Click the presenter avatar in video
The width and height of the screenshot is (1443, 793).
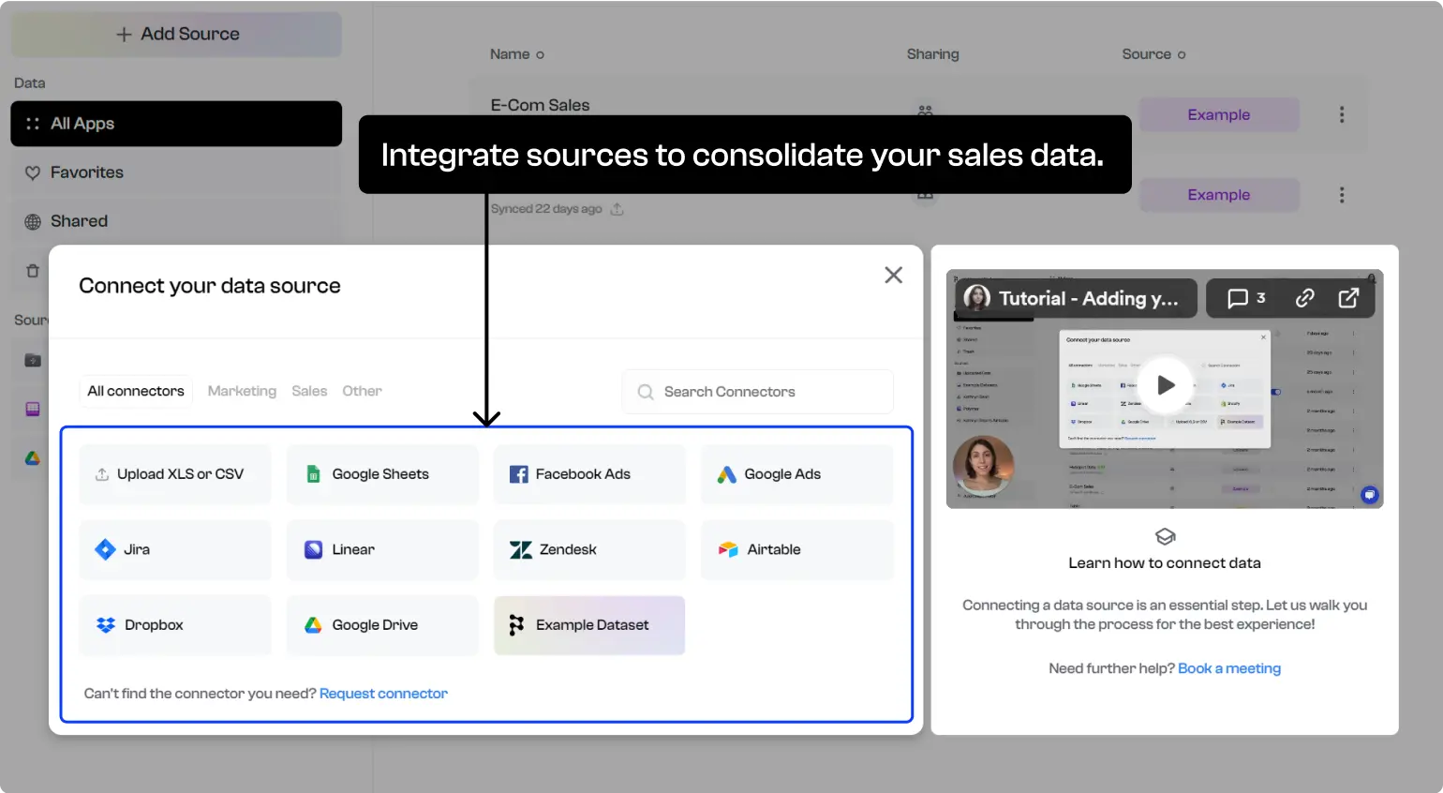point(984,466)
